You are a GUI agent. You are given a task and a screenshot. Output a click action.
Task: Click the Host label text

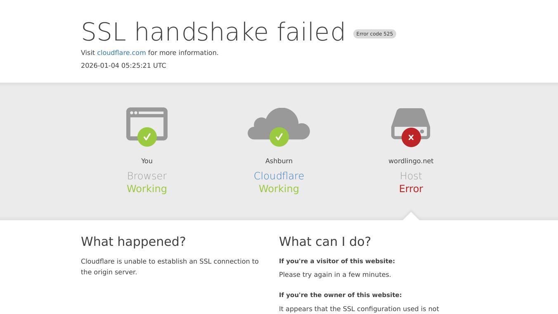point(411,176)
